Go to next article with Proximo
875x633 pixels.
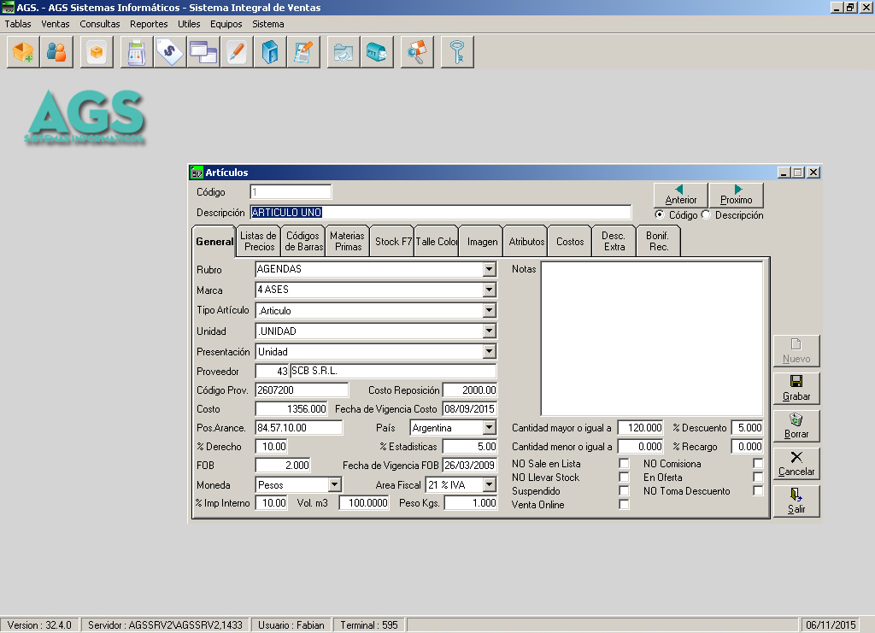[x=736, y=196]
